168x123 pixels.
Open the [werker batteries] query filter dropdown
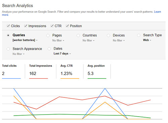(x=25, y=40)
